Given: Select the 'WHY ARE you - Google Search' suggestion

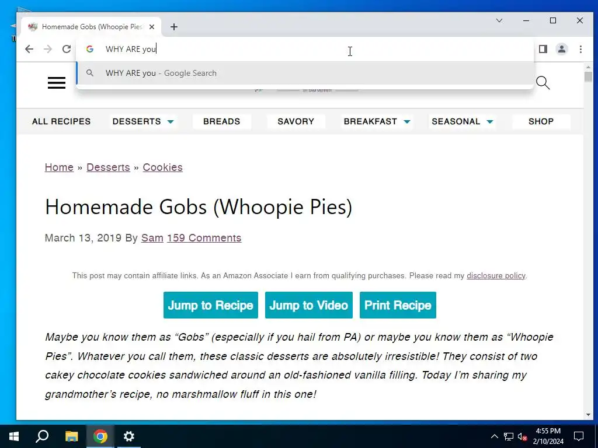Looking at the screenshot, I should coord(305,73).
